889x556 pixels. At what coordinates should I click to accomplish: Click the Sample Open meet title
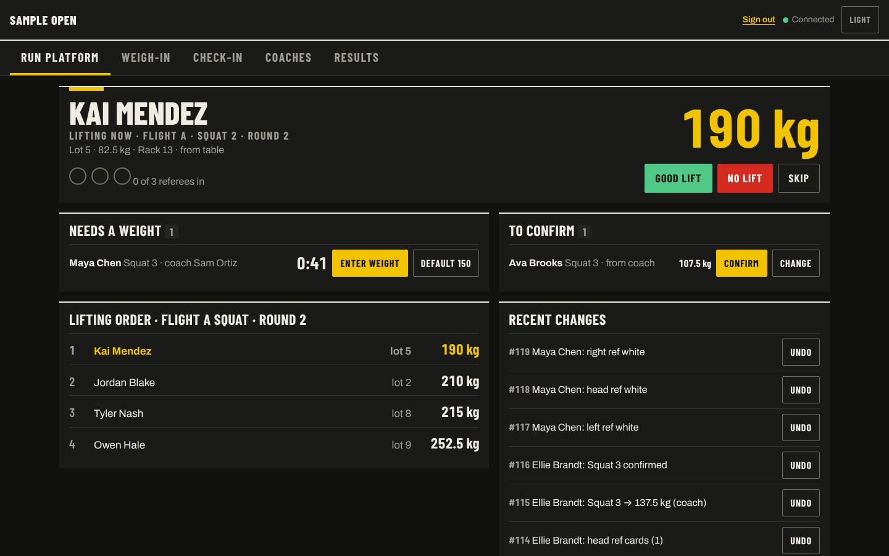pyautogui.click(x=43, y=20)
